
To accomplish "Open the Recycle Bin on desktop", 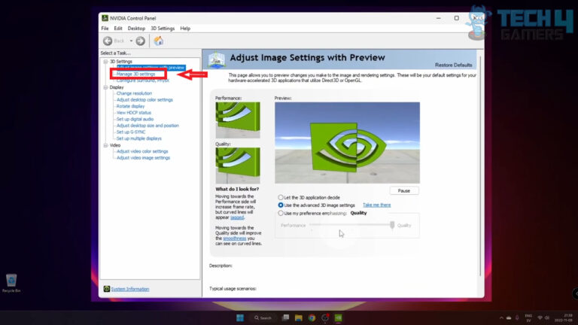I will click(x=11, y=282).
